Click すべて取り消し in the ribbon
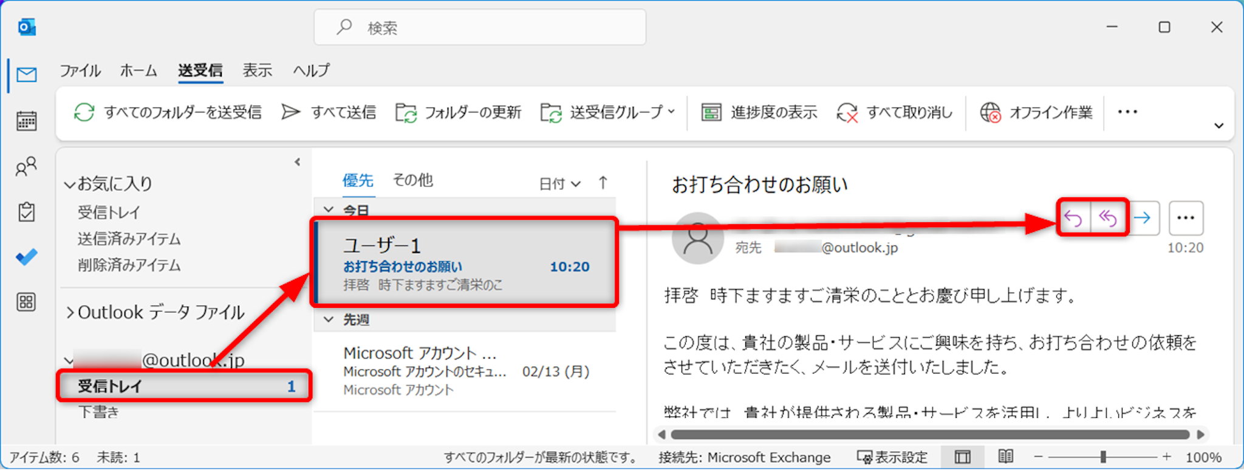Screen dimensions: 1244x470 pos(894,112)
